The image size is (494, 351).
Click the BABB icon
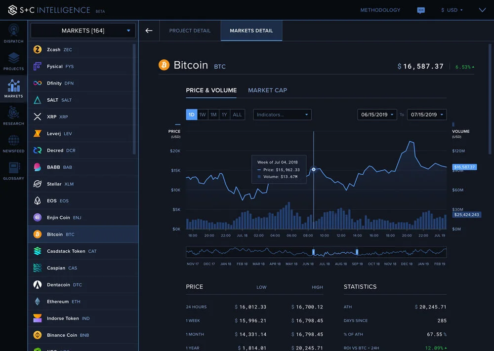(x=38, y=167)
